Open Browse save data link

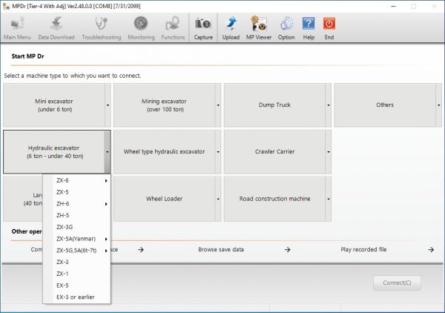tap(221, 249)
